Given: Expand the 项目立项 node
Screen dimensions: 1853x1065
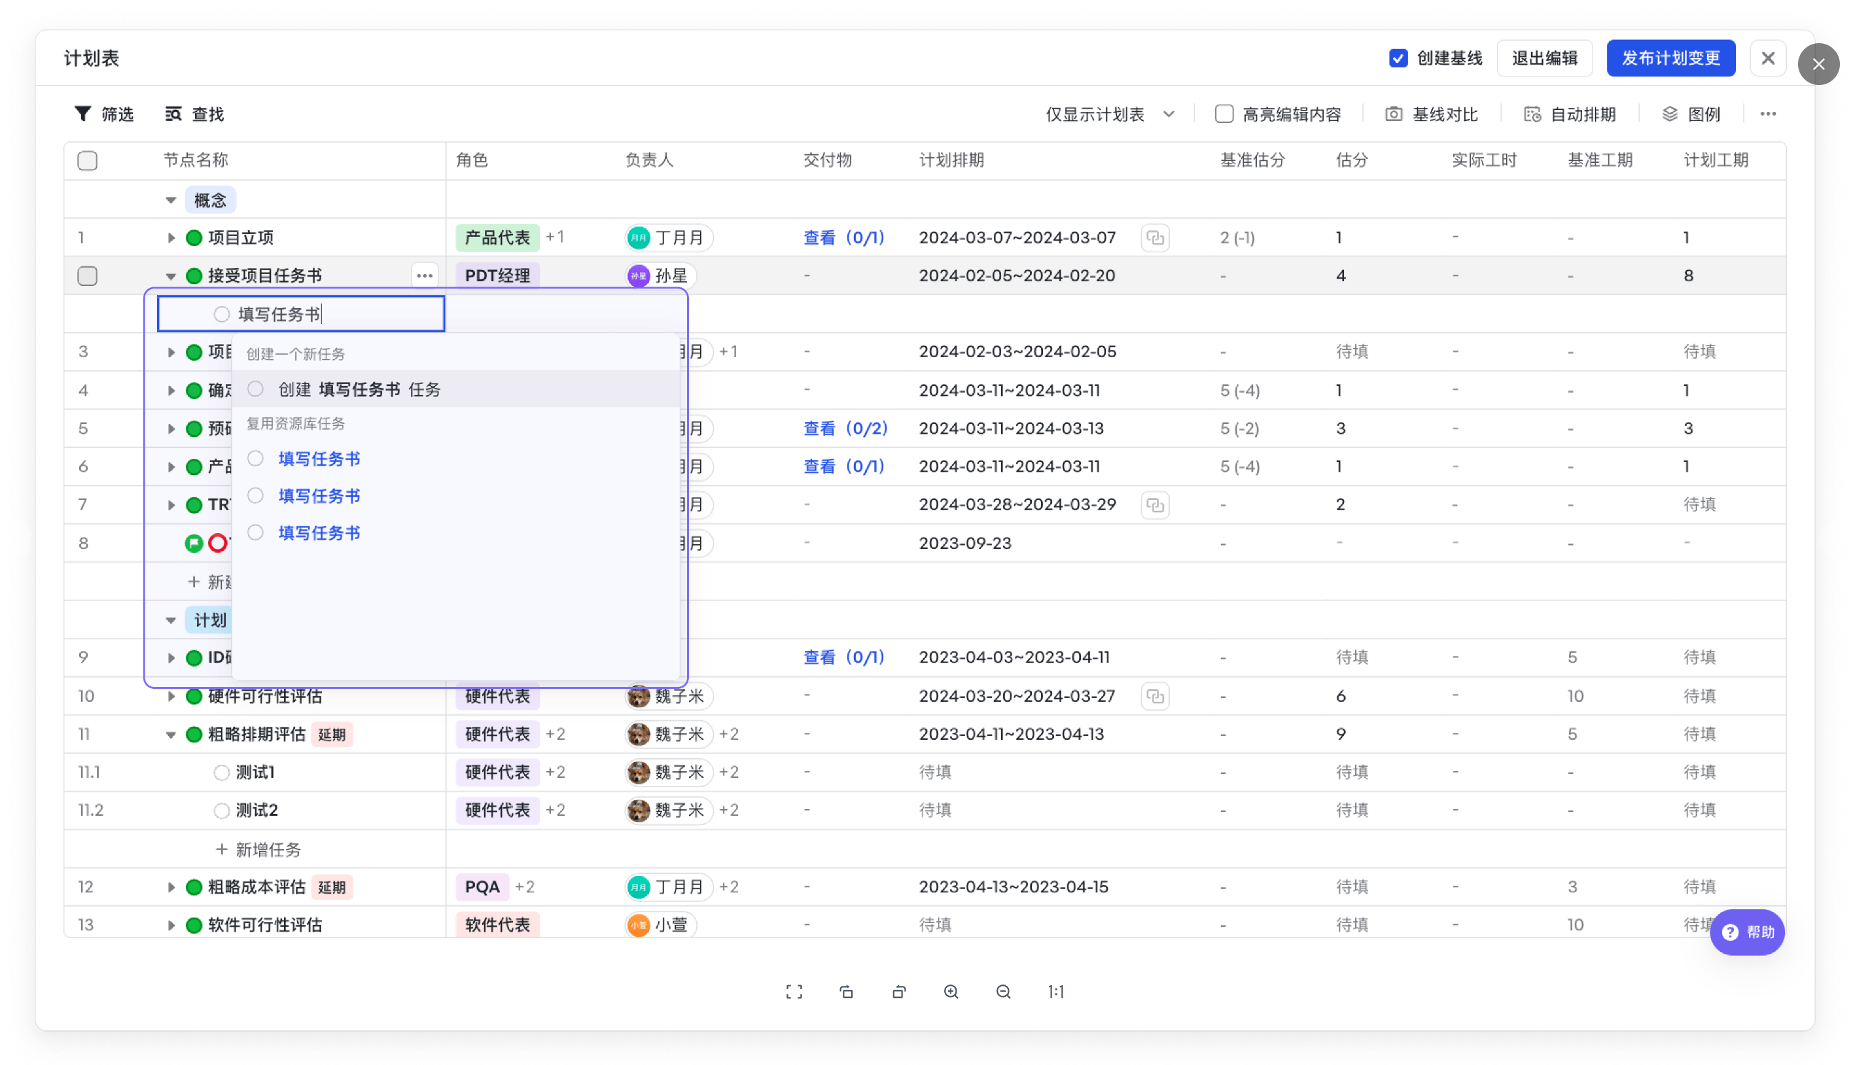Looking at the screenshot, I should [x=171, y=237].
